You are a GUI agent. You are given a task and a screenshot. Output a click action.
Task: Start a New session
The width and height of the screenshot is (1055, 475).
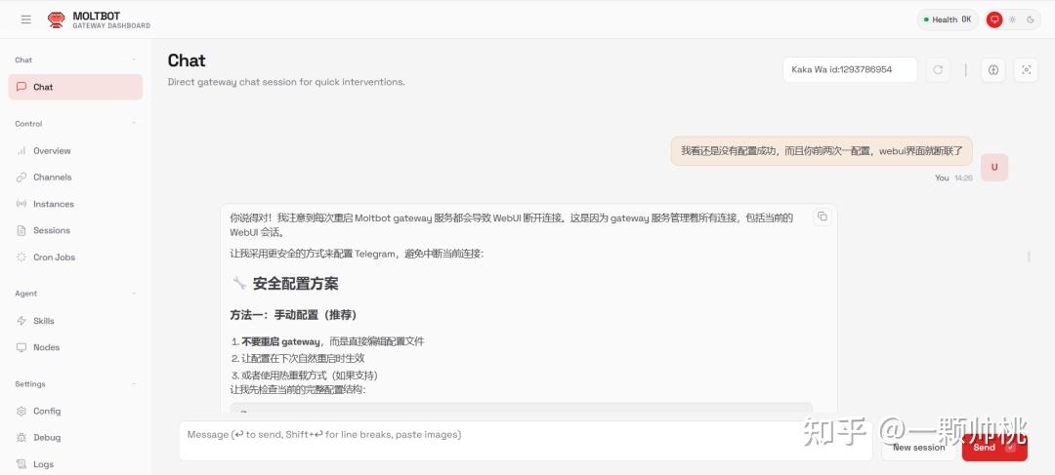(x=918, y=448)
